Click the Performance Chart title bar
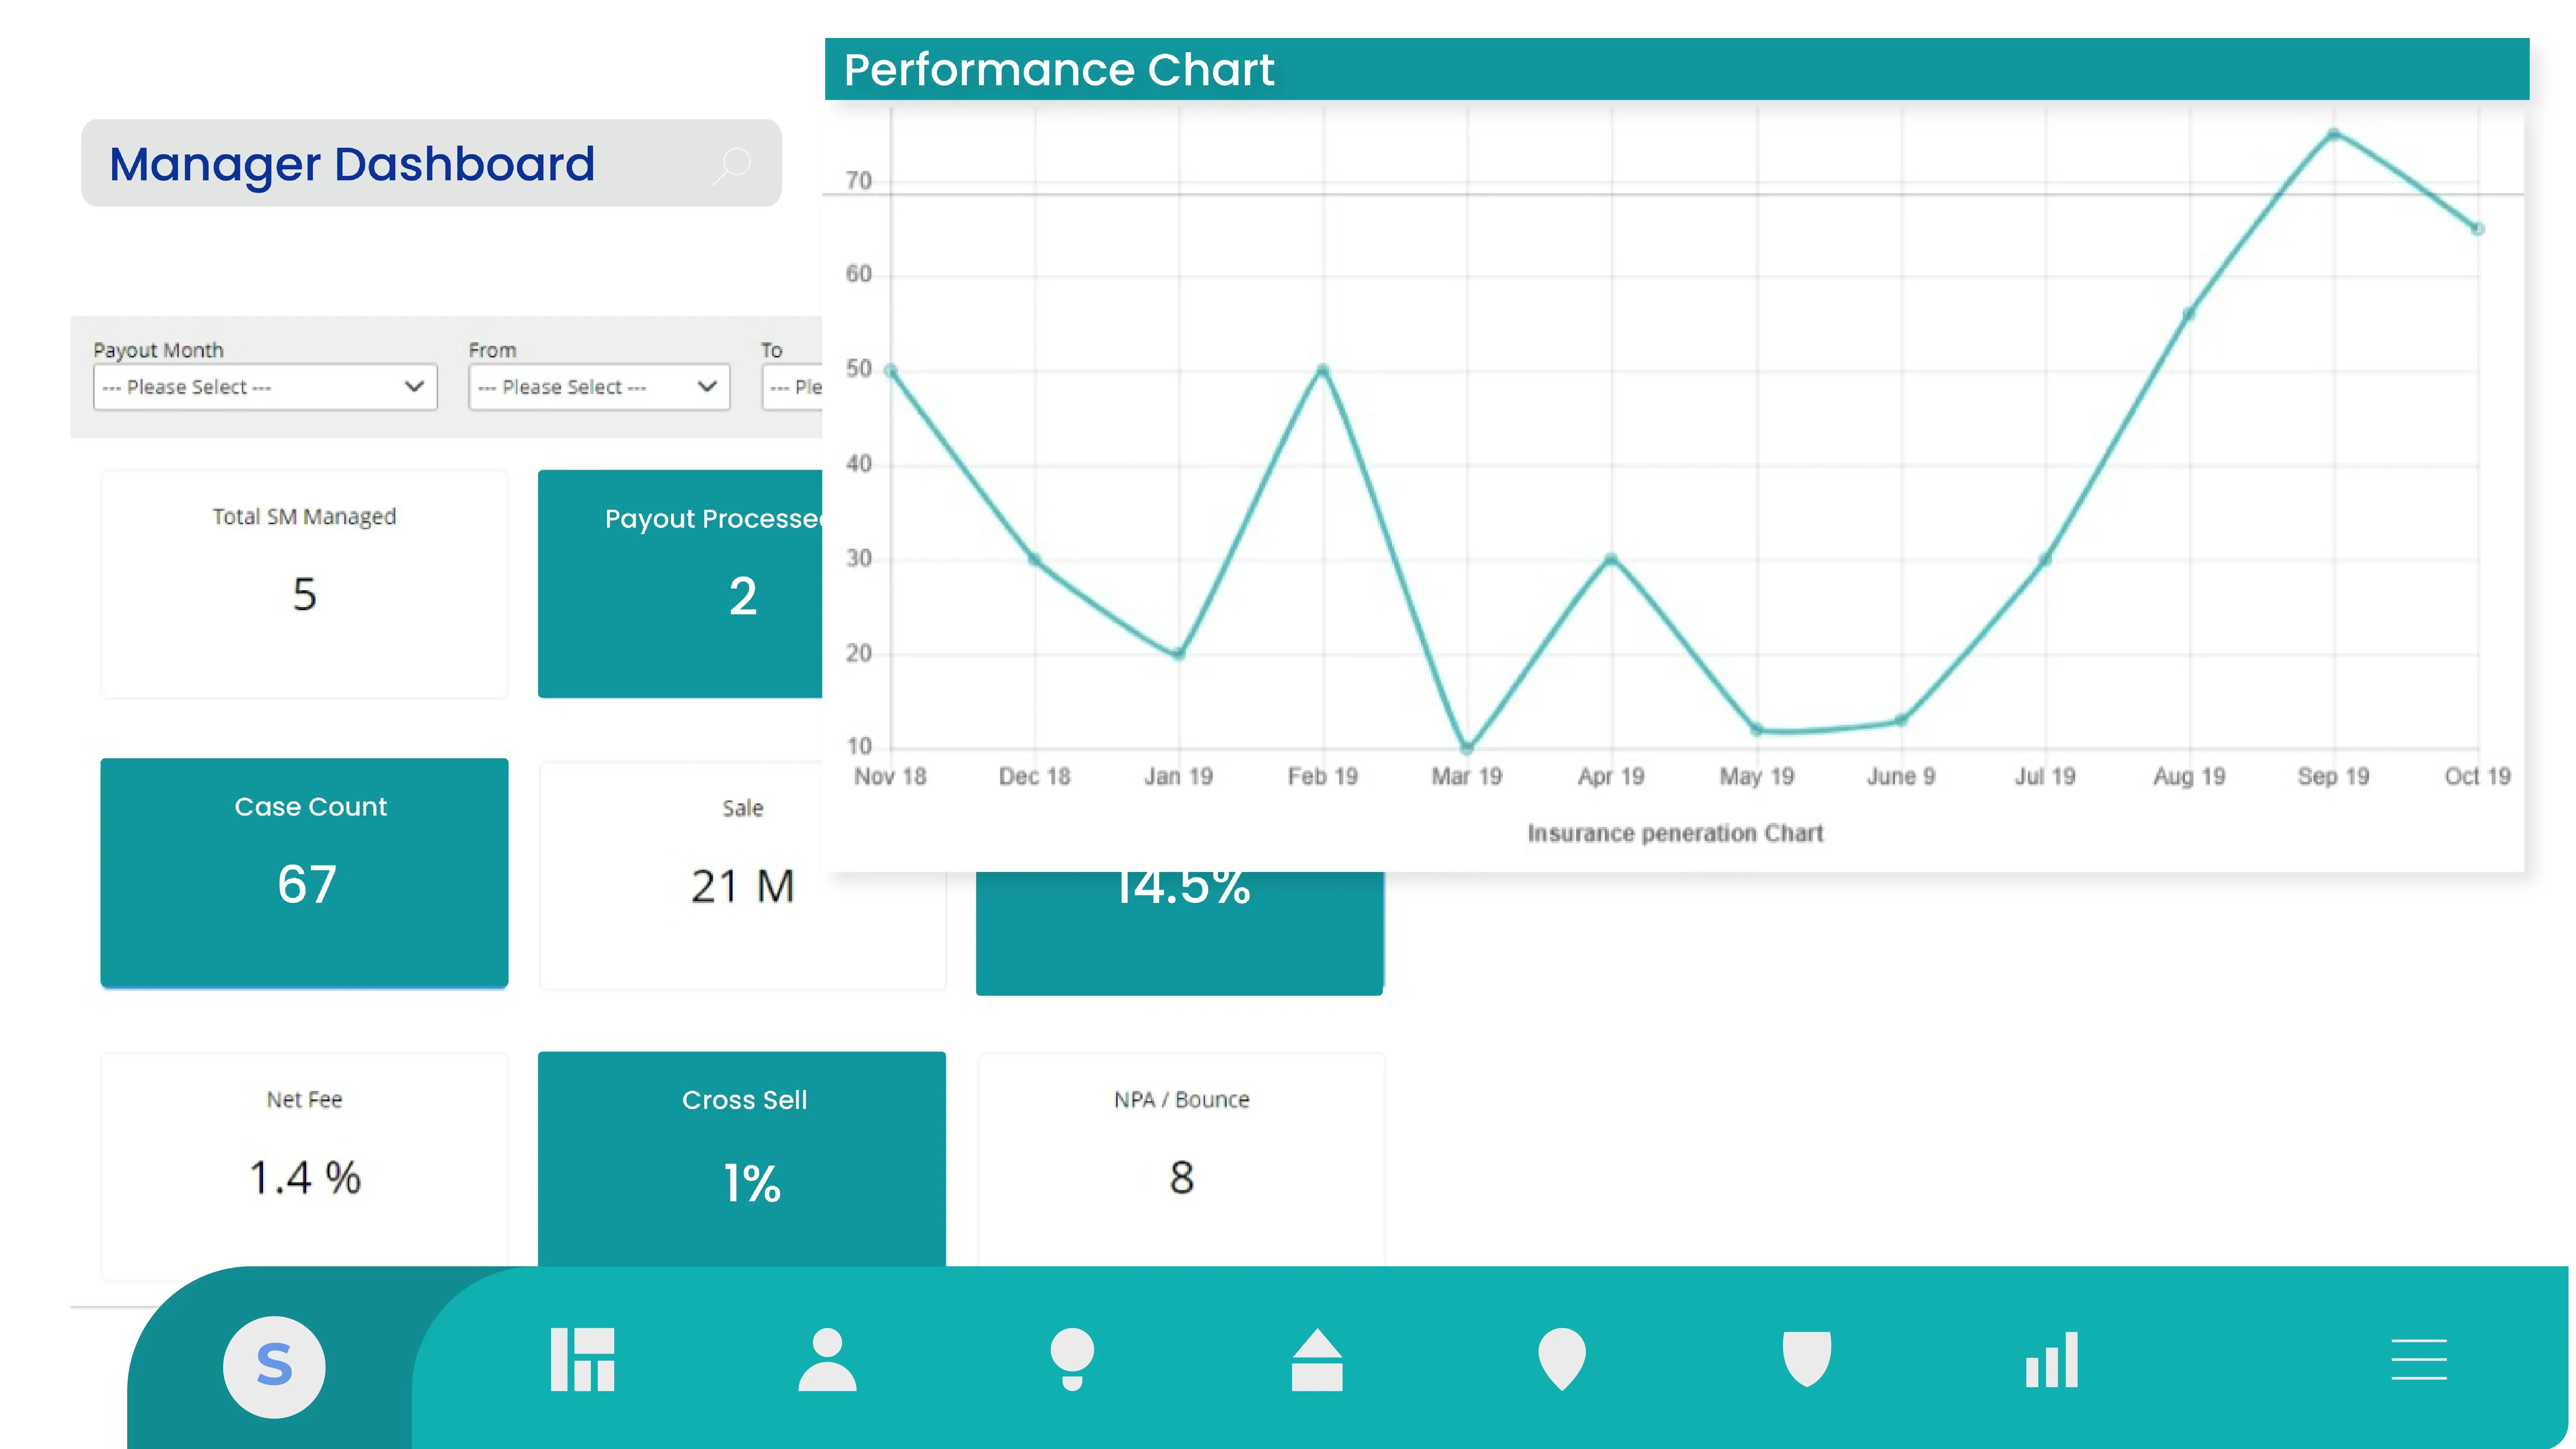The width and height of the screenshot is (2576, 1449). 1677,69
